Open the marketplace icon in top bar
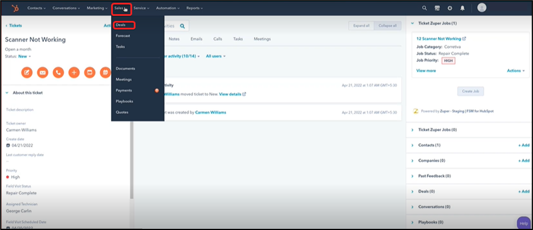The width and height of the screenshot is (533, 230). coord(437,8)
